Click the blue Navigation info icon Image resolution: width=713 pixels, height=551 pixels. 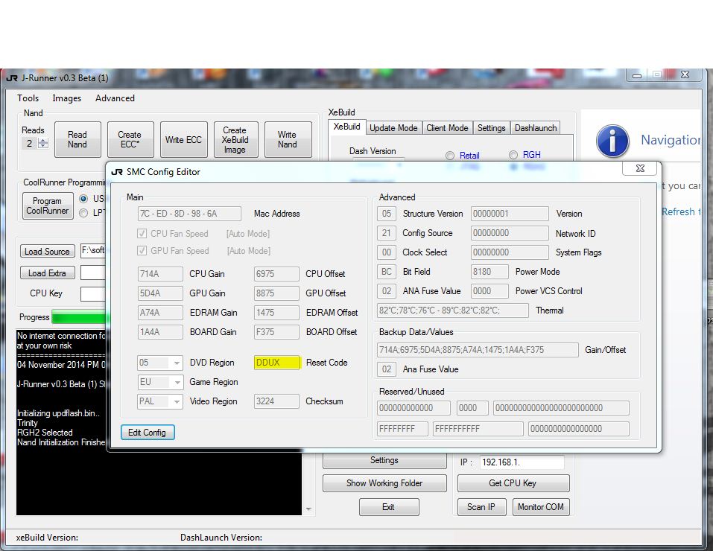click(x=612, y=141)
